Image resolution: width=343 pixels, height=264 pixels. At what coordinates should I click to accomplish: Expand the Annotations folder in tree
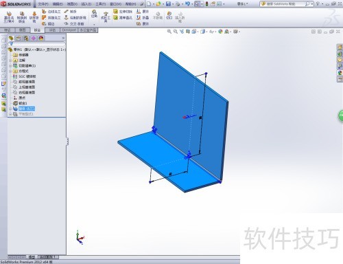(10, 60)
